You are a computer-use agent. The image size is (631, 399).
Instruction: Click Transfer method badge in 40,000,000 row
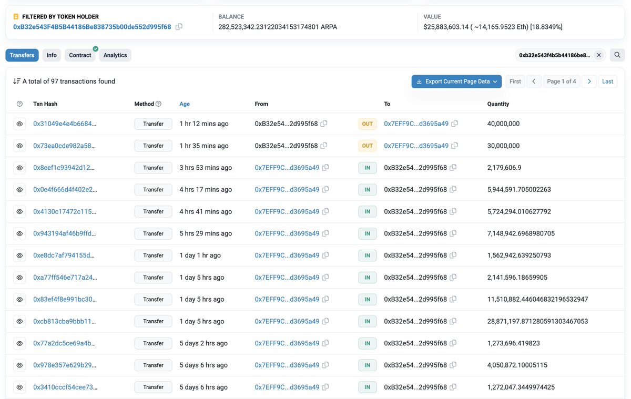pos(153,124)
